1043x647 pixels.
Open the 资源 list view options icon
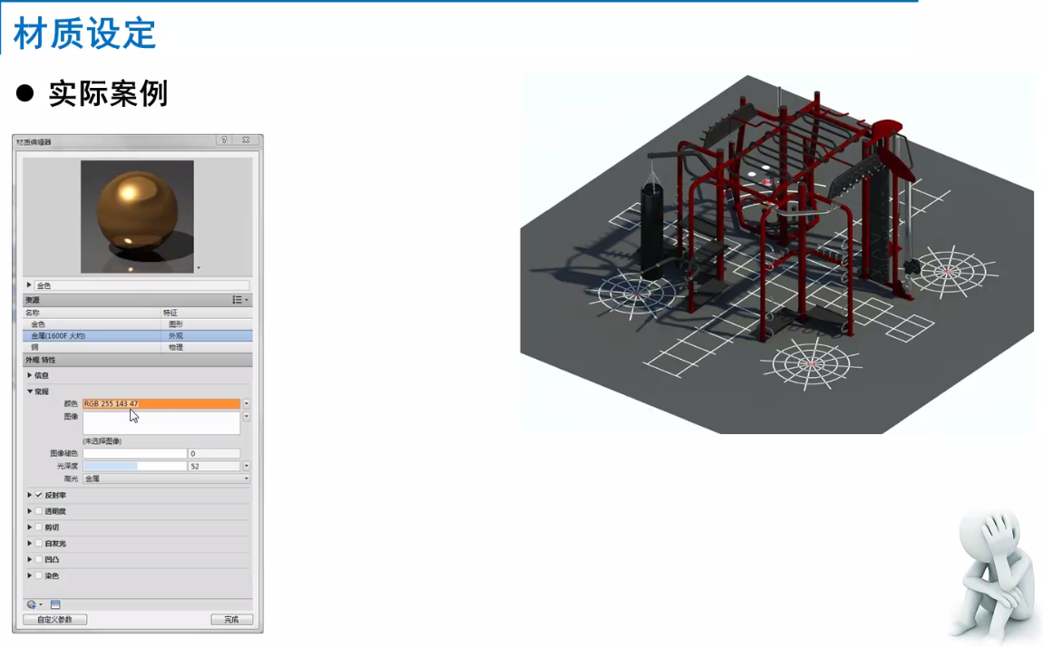tap(239, 300)
